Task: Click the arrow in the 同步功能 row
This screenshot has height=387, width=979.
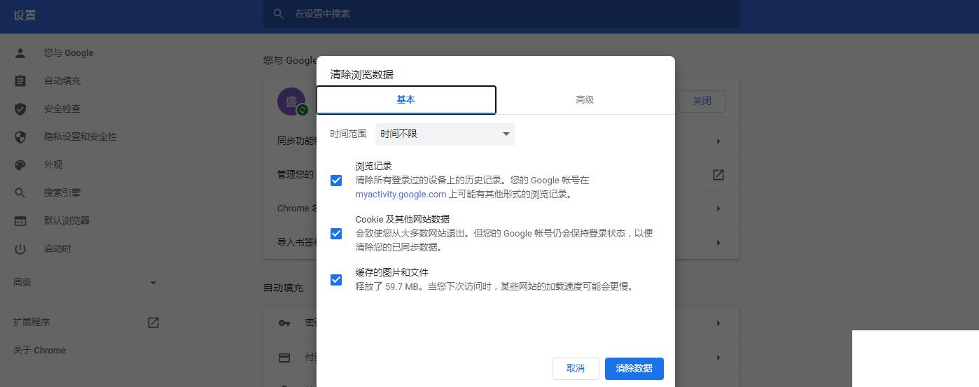Action: click(x=718, y=141)
